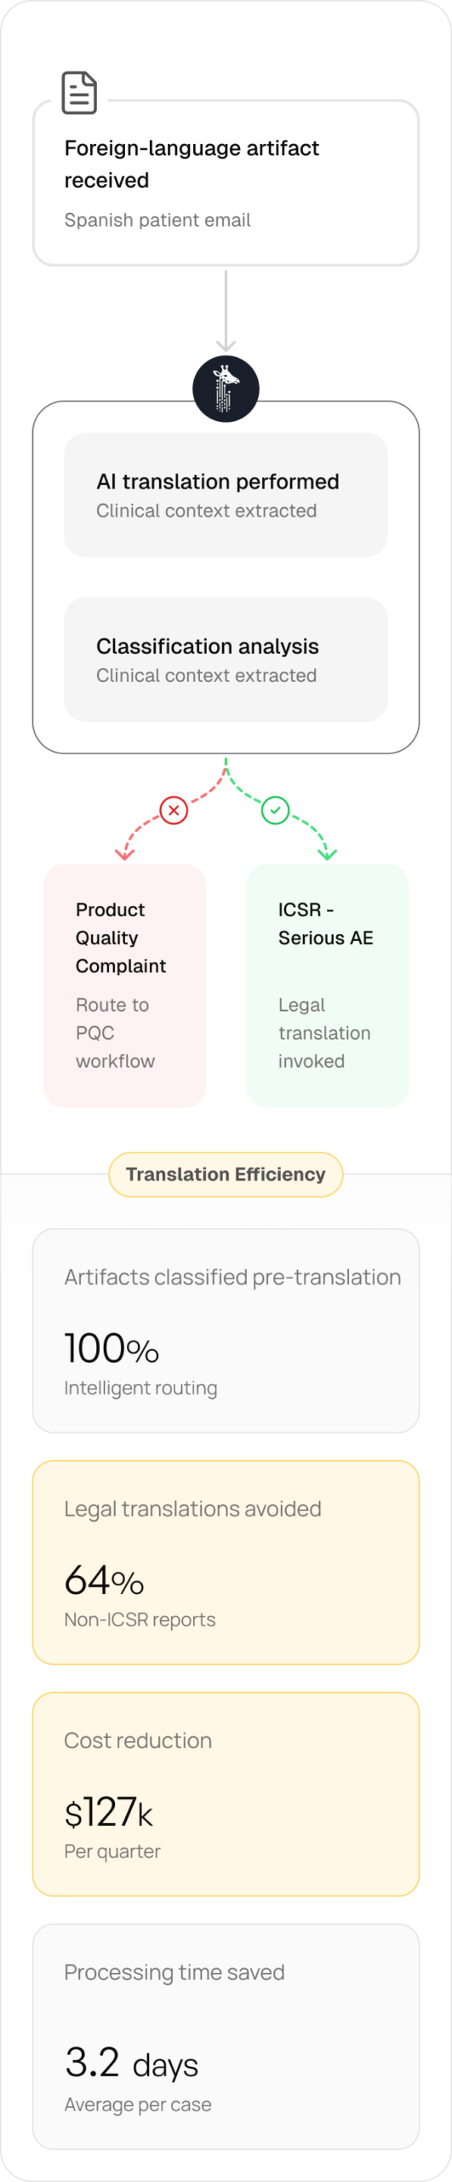The width and height of the screenshot is (452, 2182).
Task: Click the red X circle icon
Action: point(174,810)
